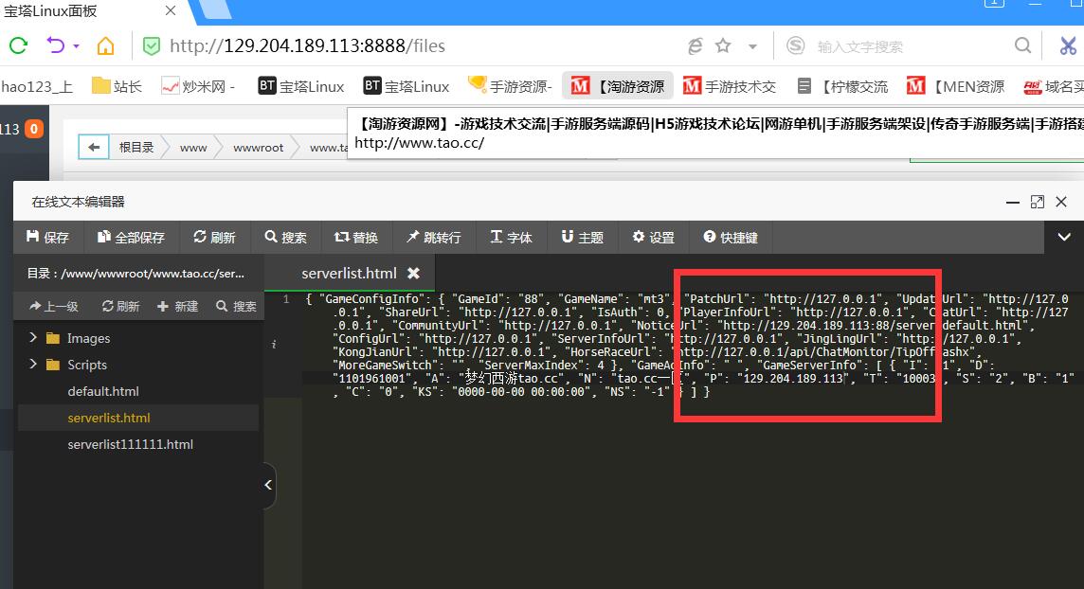Open the jump-to-line tool
The width and height of the screenshot is (1084, 589).
[x=433, y=238]
